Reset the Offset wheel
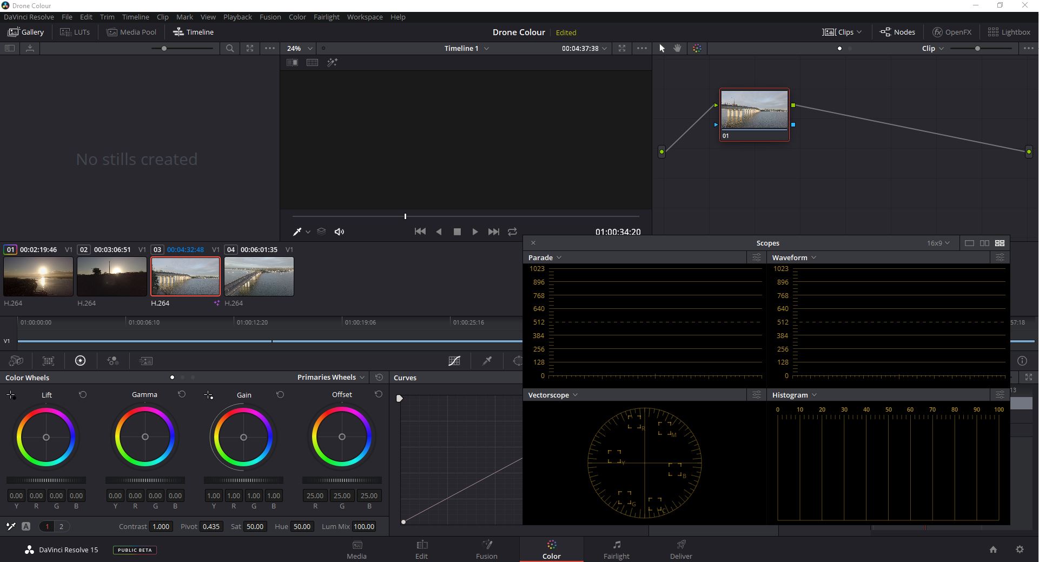This screenshot has width=1039, height=562. (x=379, y=395)
